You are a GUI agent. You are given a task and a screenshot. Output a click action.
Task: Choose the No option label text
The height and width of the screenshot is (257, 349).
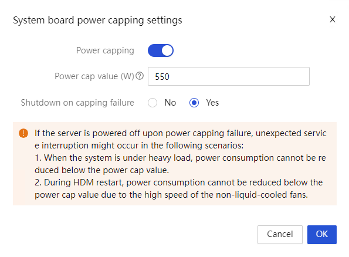pos(170,103)
